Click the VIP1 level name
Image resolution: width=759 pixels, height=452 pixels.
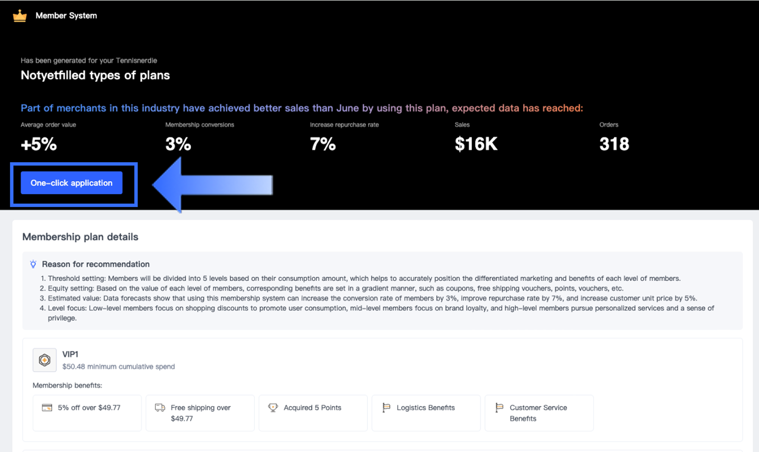coord(71,354)
